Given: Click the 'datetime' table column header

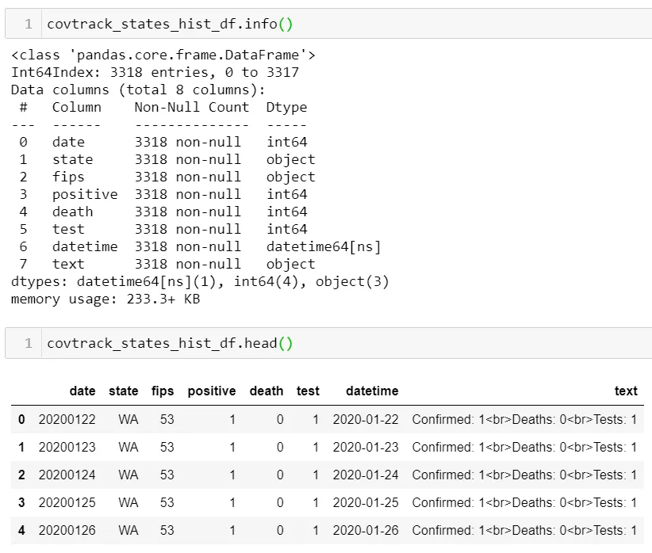Looking at the screenshot, I should (x=372, y=391).
